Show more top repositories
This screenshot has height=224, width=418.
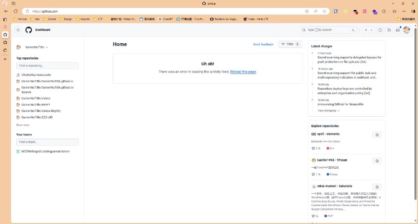pyautogui.click(x=22, y=125)
